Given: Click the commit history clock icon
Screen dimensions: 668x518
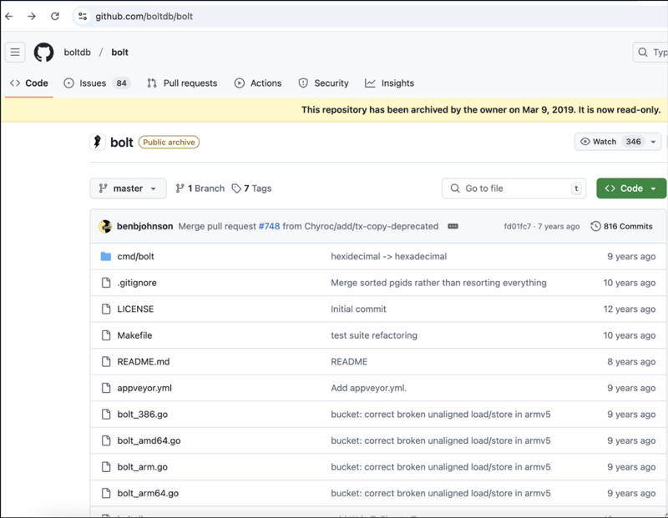Looking at the screenshot, I should coord(595,226).
